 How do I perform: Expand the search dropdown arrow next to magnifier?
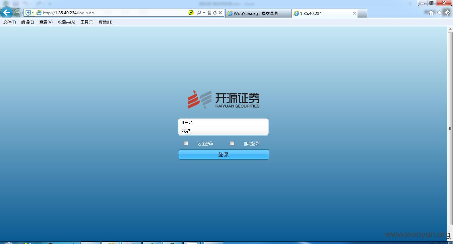pos(204,13)
